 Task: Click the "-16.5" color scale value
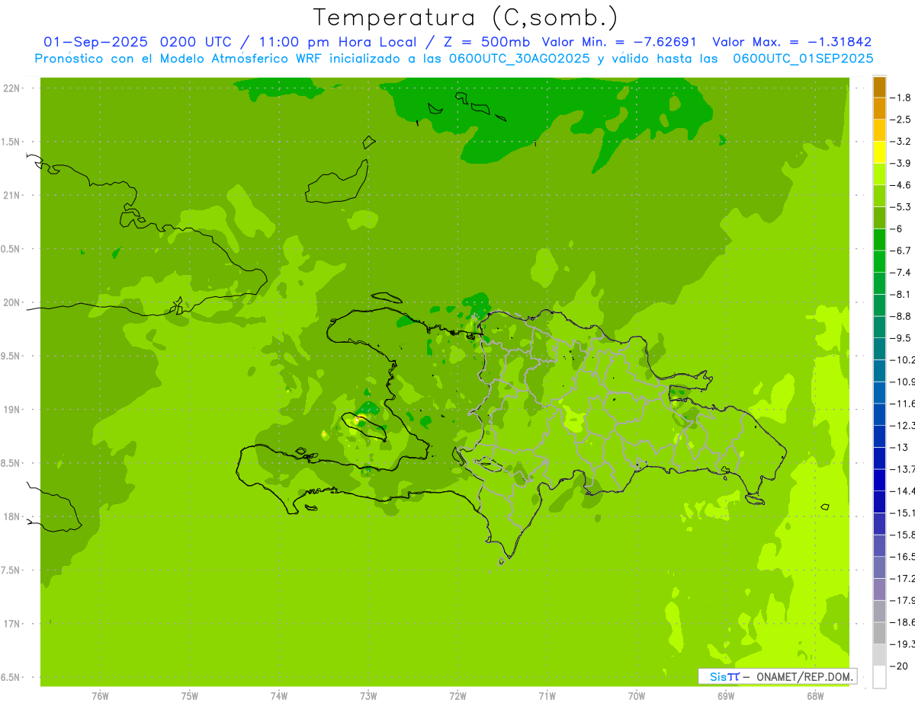click(903, 557)
